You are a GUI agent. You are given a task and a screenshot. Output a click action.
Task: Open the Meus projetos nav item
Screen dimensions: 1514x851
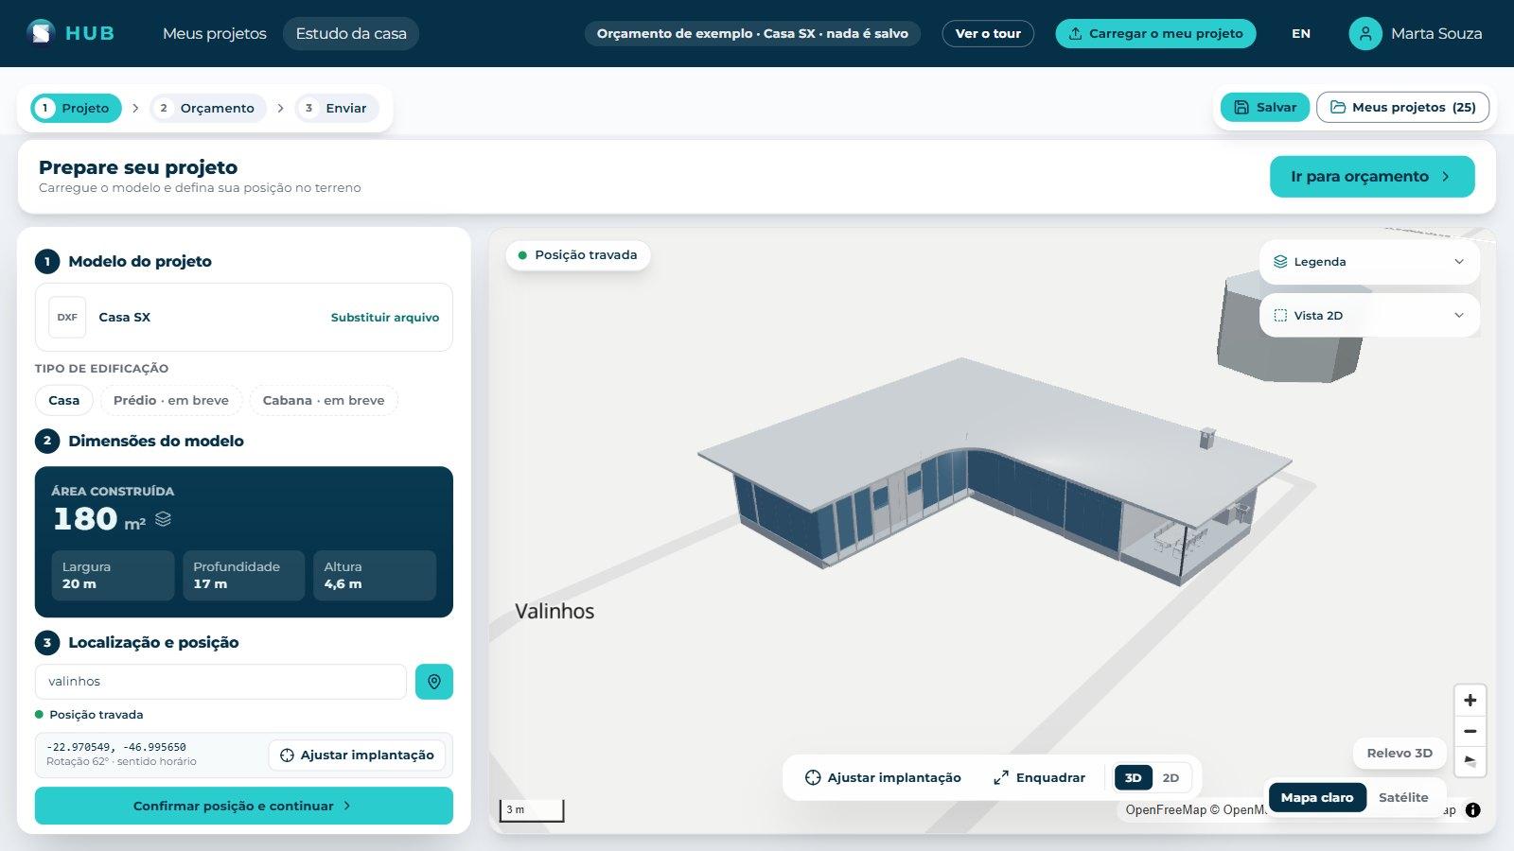coord(215,33)
